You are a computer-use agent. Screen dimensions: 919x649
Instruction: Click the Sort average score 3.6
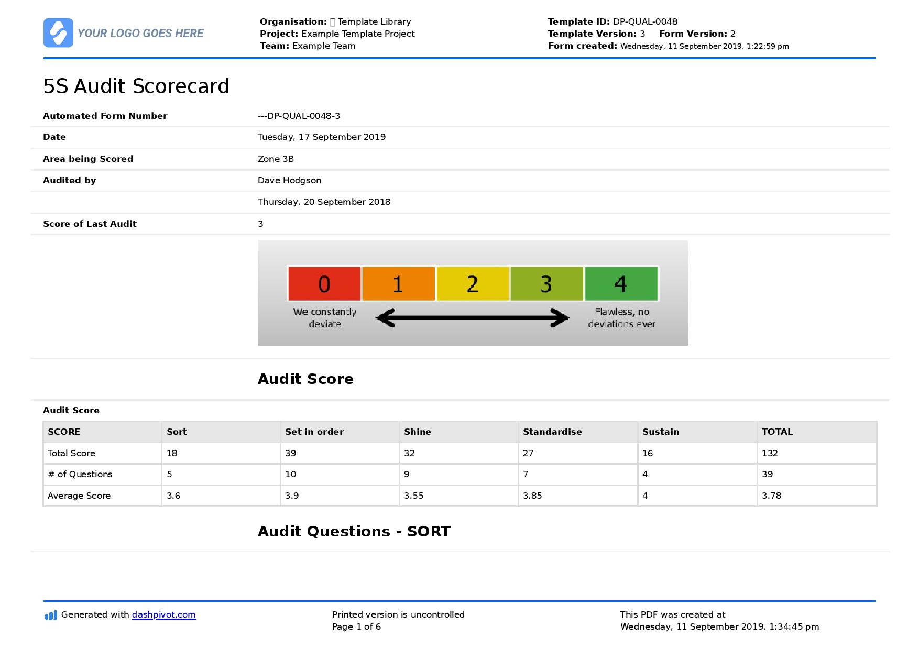click(x=173, y=496)
